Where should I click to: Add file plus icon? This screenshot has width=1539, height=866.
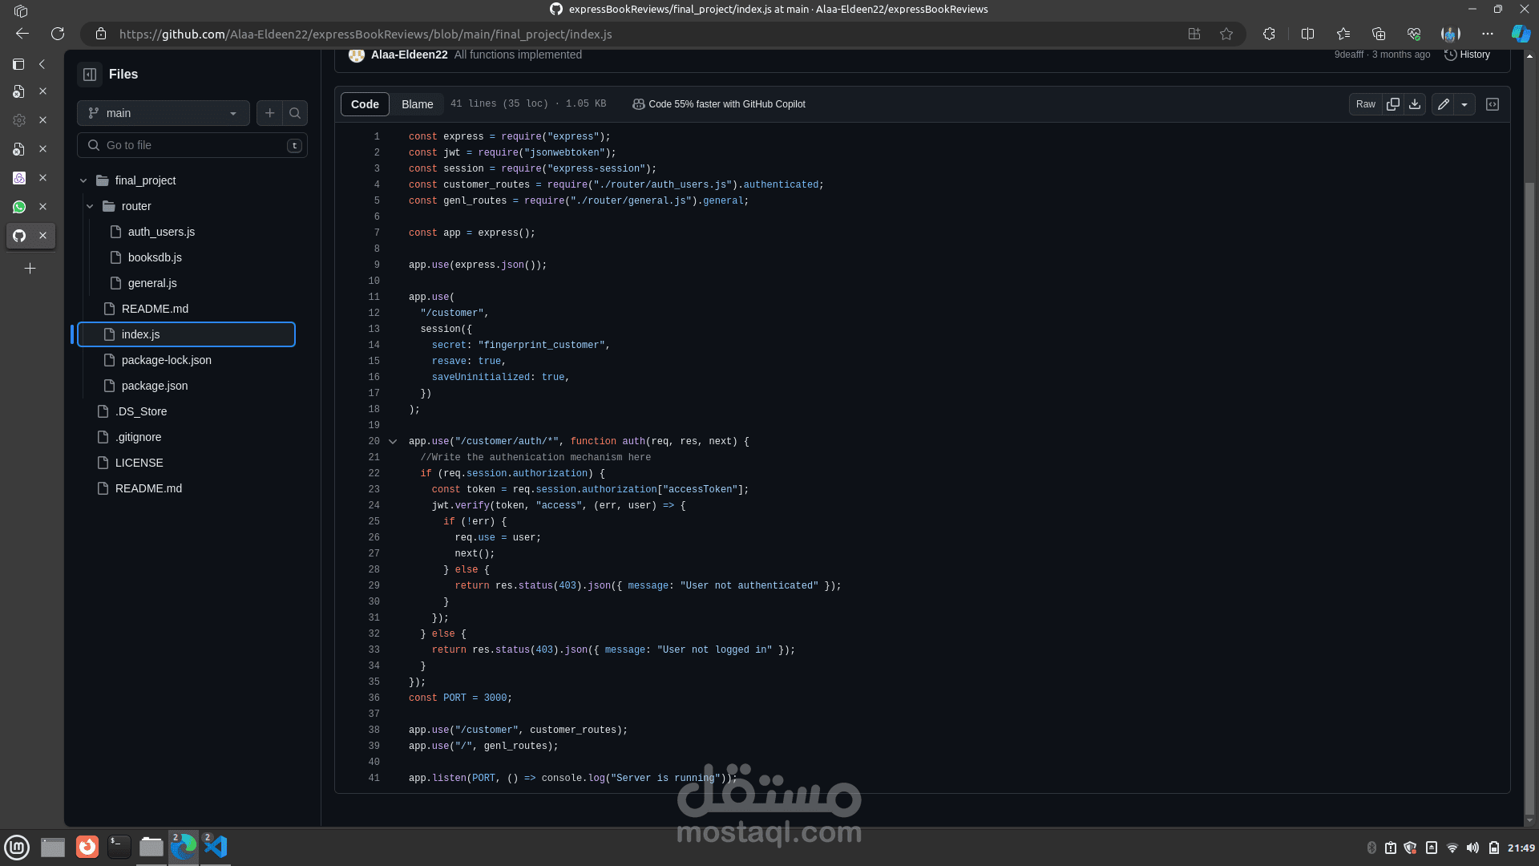270,113
